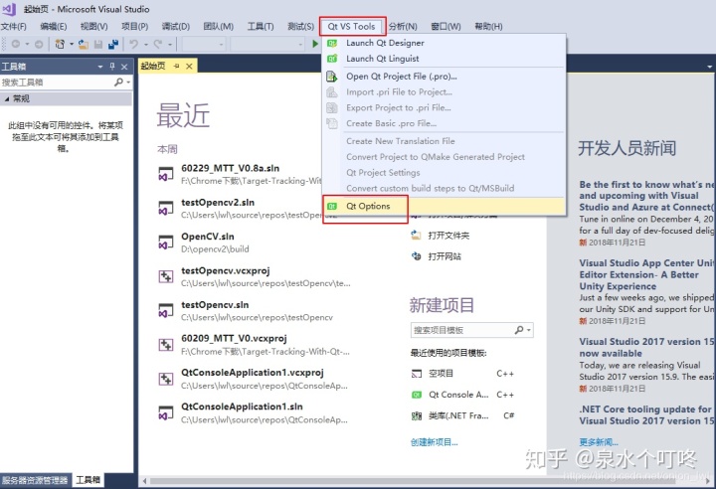Click the globe icon beside 打开网站
716x489 pixels.
[x=416, y=256]
